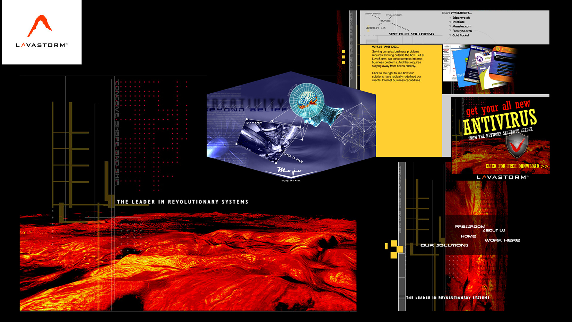Click the WHAT WE DO... heading
Image resolution: width=572 pixels, height=322 pixels.
point(385,46)
